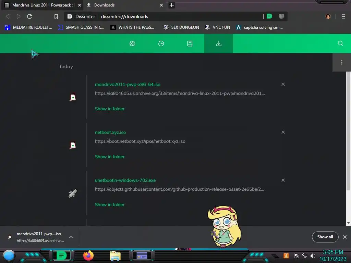Click the netboot.xyz.iso file icon

pos(73,145)
